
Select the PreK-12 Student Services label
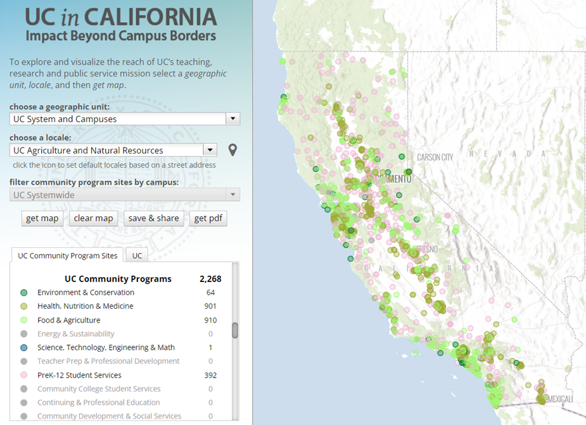coord(79,375)
